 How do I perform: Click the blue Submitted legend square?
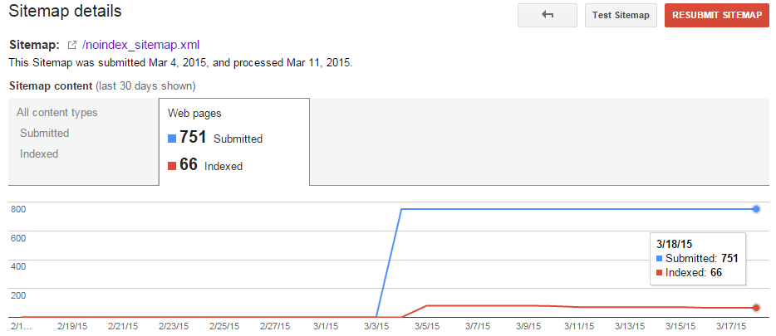172,139
